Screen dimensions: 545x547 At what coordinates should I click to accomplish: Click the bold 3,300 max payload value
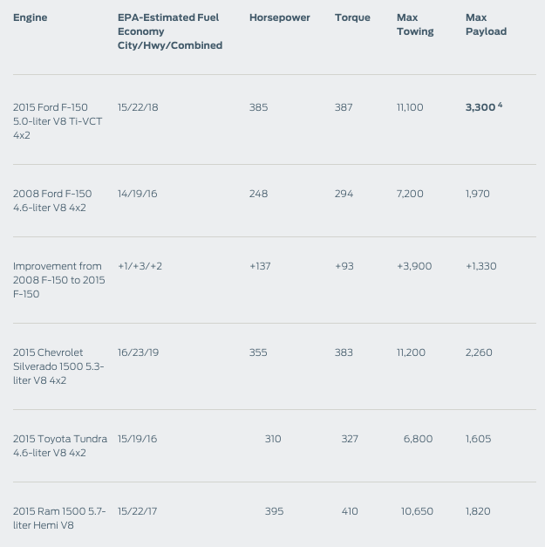click(x=480, y=107)
